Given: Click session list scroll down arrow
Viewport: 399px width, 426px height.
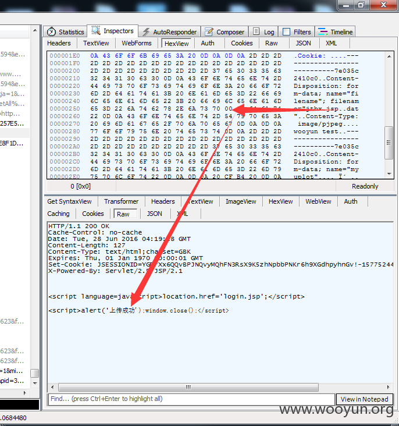Looking at the screenshot, I should tap(35, 383).
